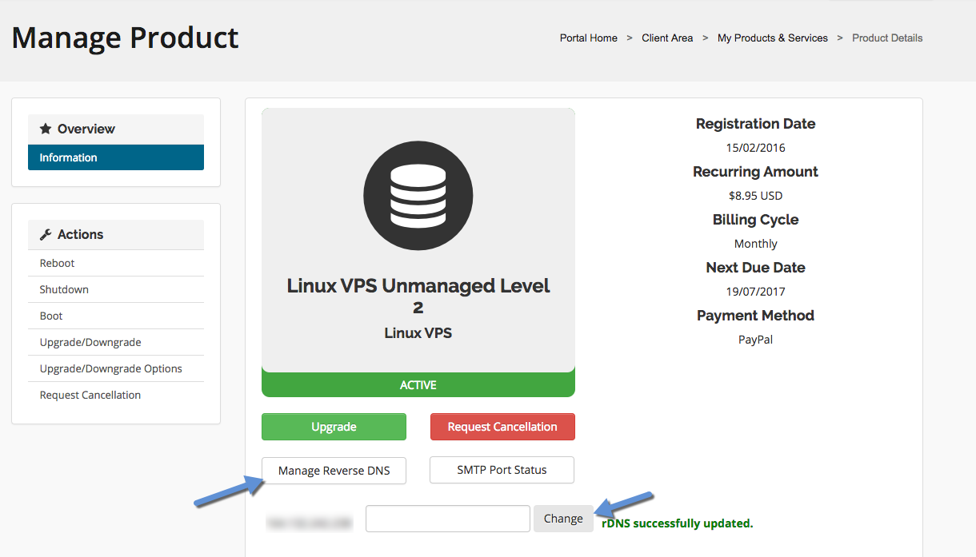976x557 pixels.
Task: Select Request Cancellation in sidebar list
Action: [90, 395]
